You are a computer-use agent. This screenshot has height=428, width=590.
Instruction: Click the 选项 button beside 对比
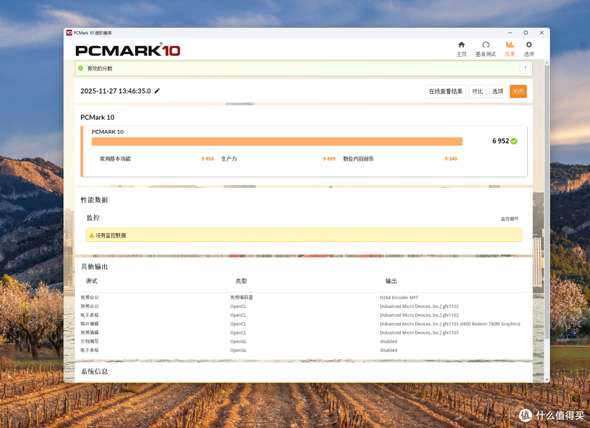[498, 91]
